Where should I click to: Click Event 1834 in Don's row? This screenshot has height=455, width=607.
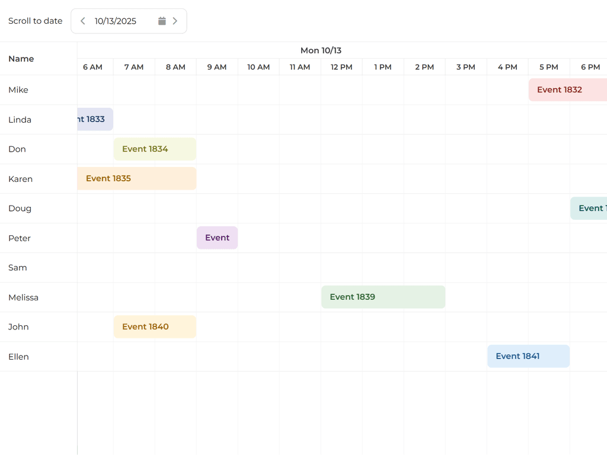[x=154, y=149]
